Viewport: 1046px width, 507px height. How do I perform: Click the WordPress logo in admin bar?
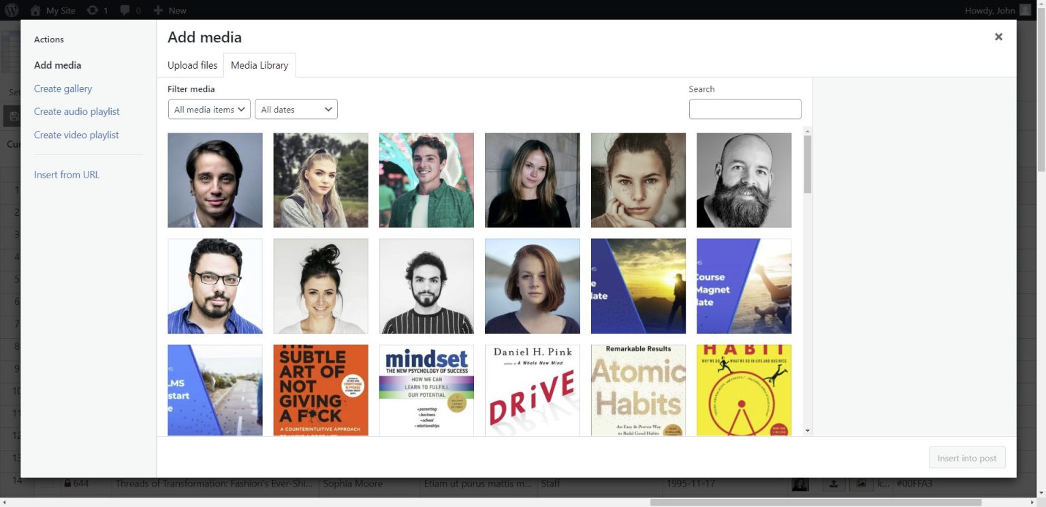[12, 10]
